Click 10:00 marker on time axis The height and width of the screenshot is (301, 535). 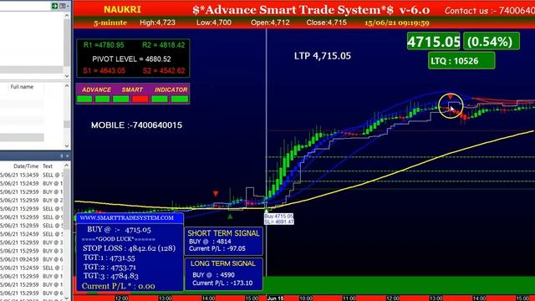coord(306,298)
